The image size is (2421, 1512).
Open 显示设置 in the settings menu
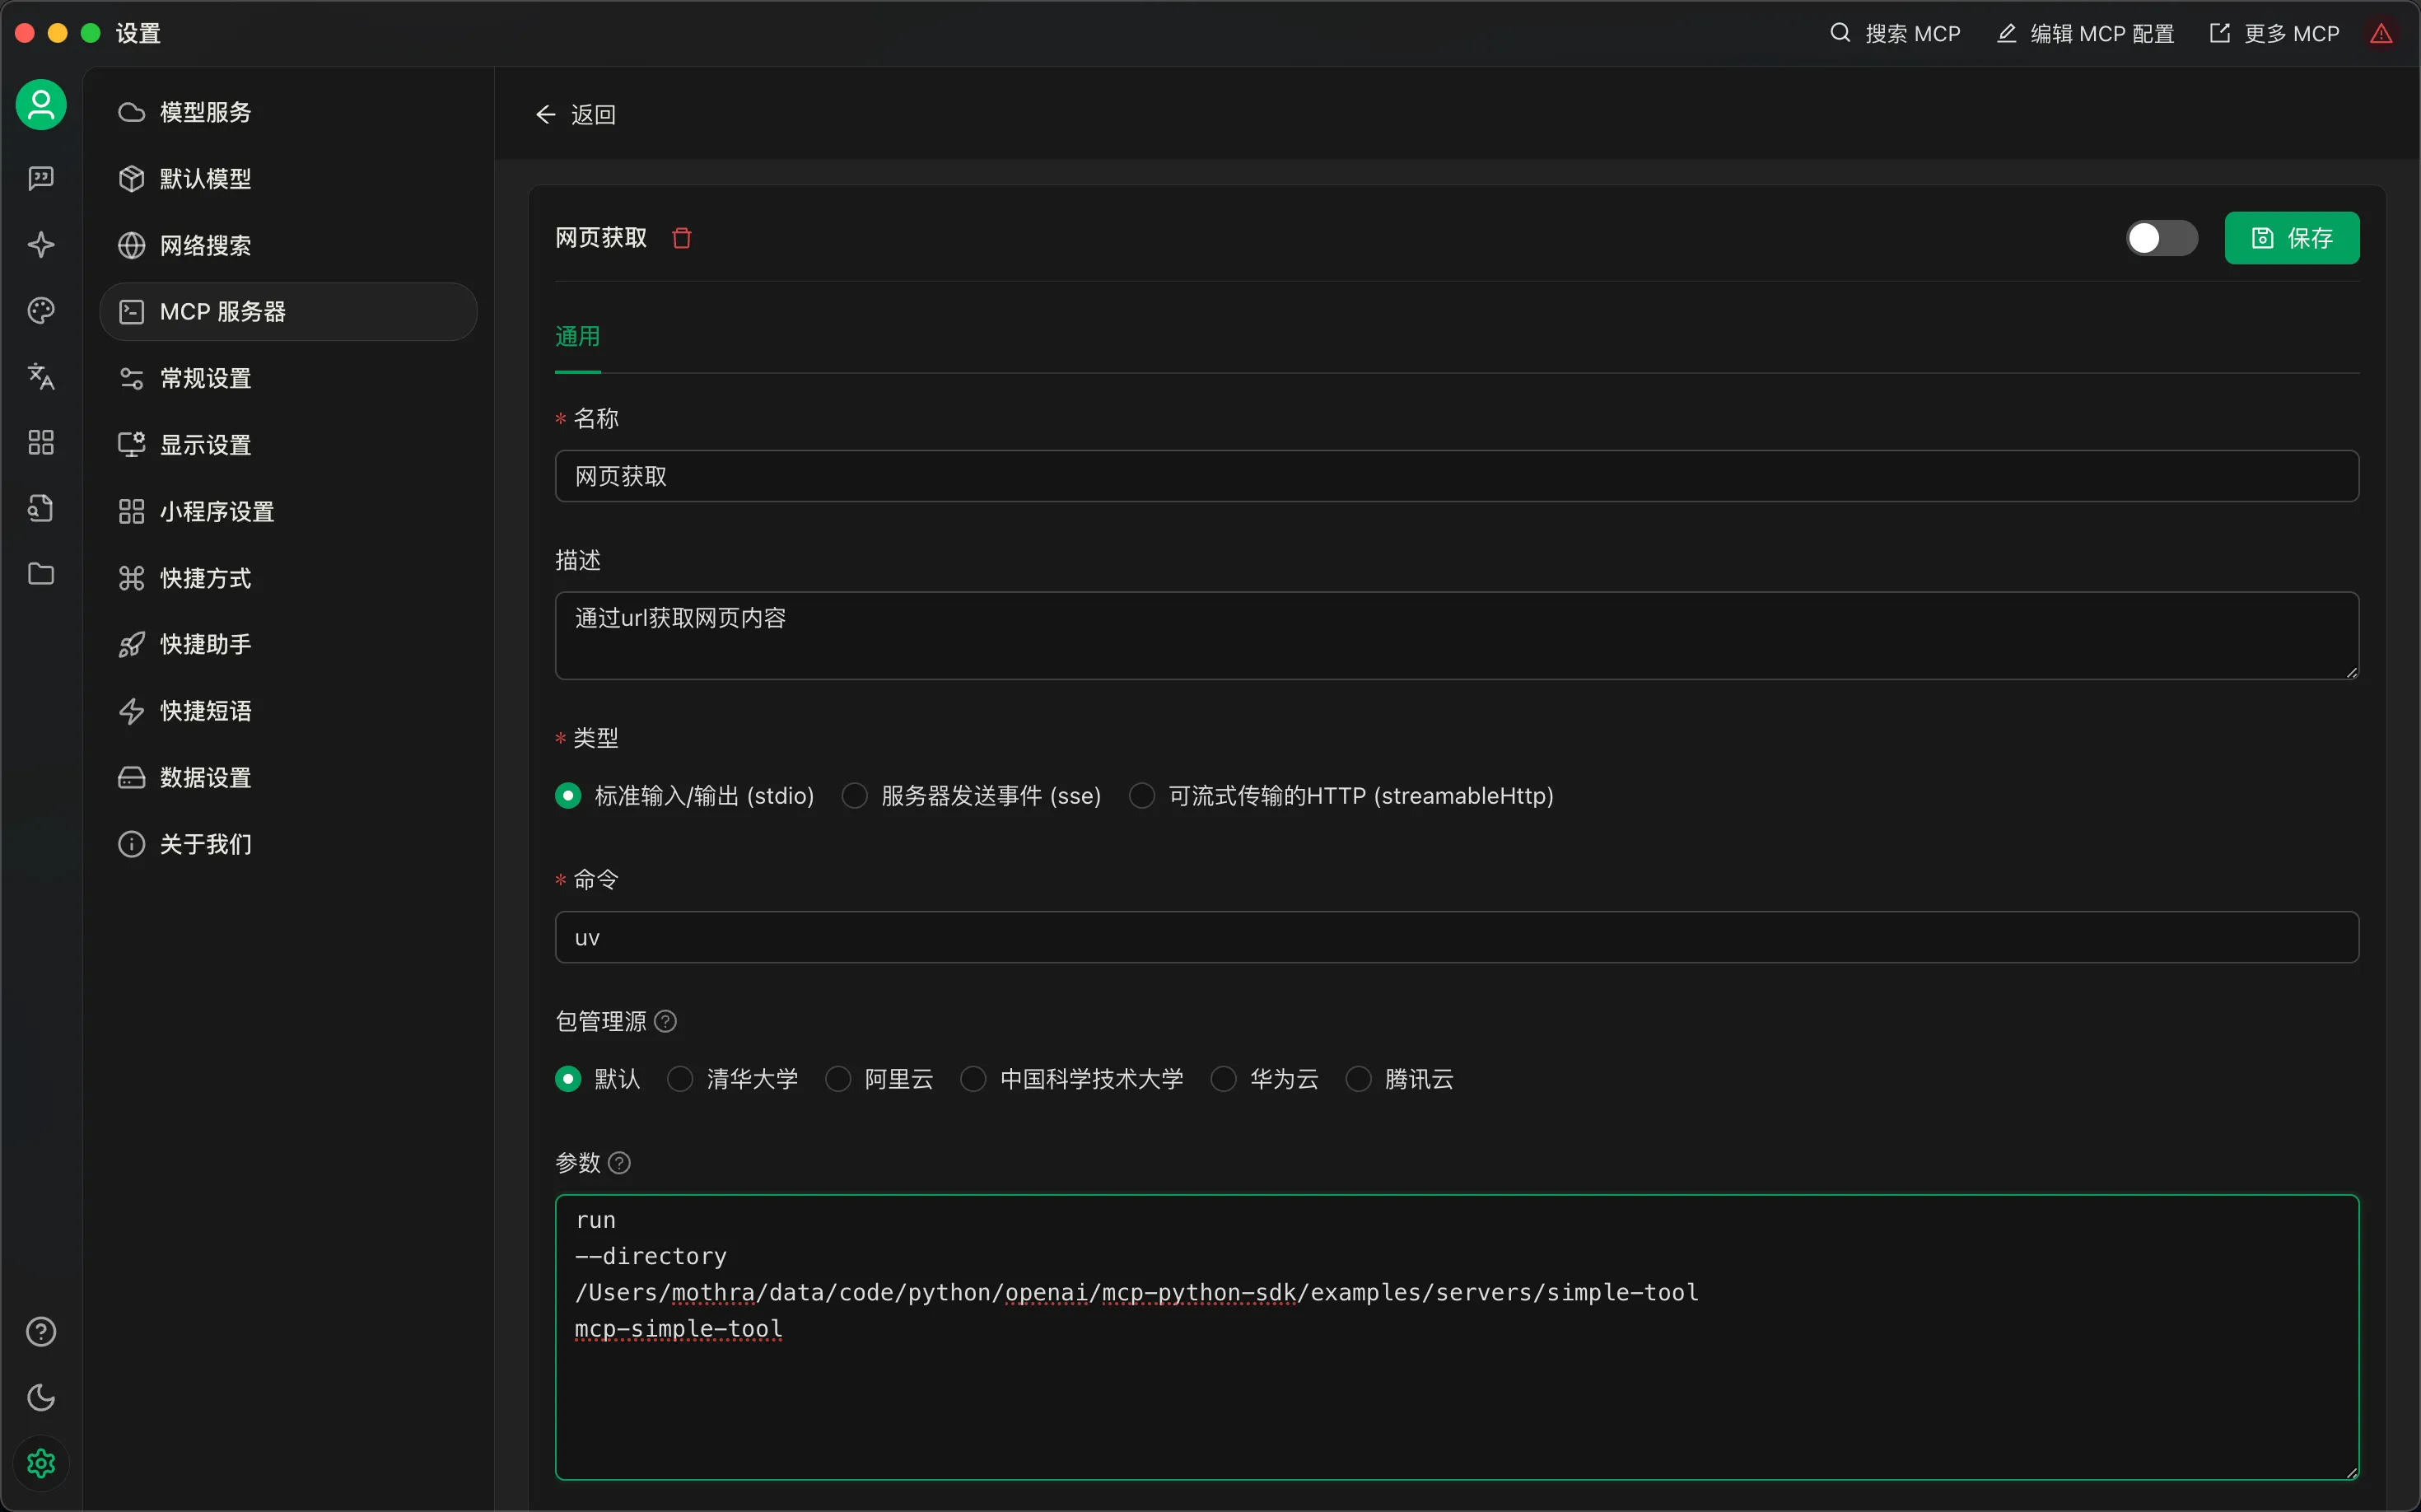click(206, 444)
